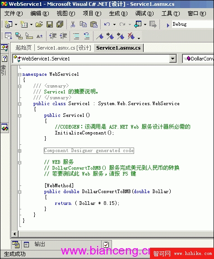The width and height of the screenshot is (214, 259).
Task: Start debugging with the blue play arrow
Action: coord(168,25)
